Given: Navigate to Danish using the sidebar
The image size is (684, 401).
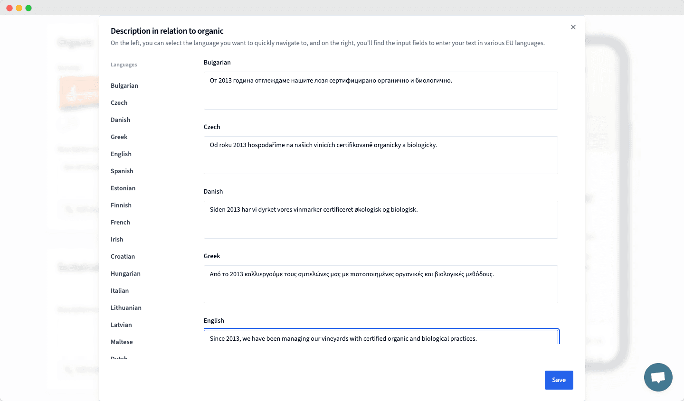Looking at the screenshot, I should (120, 120).
